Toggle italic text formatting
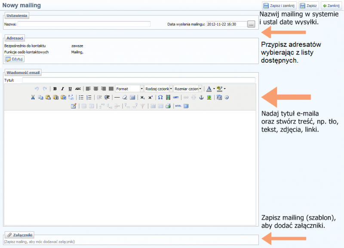The height and width of the screenshot is (248, 344). click(x=62, y=89)
